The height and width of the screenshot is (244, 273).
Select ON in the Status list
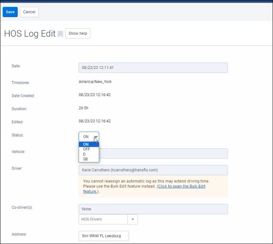[86, 144]
